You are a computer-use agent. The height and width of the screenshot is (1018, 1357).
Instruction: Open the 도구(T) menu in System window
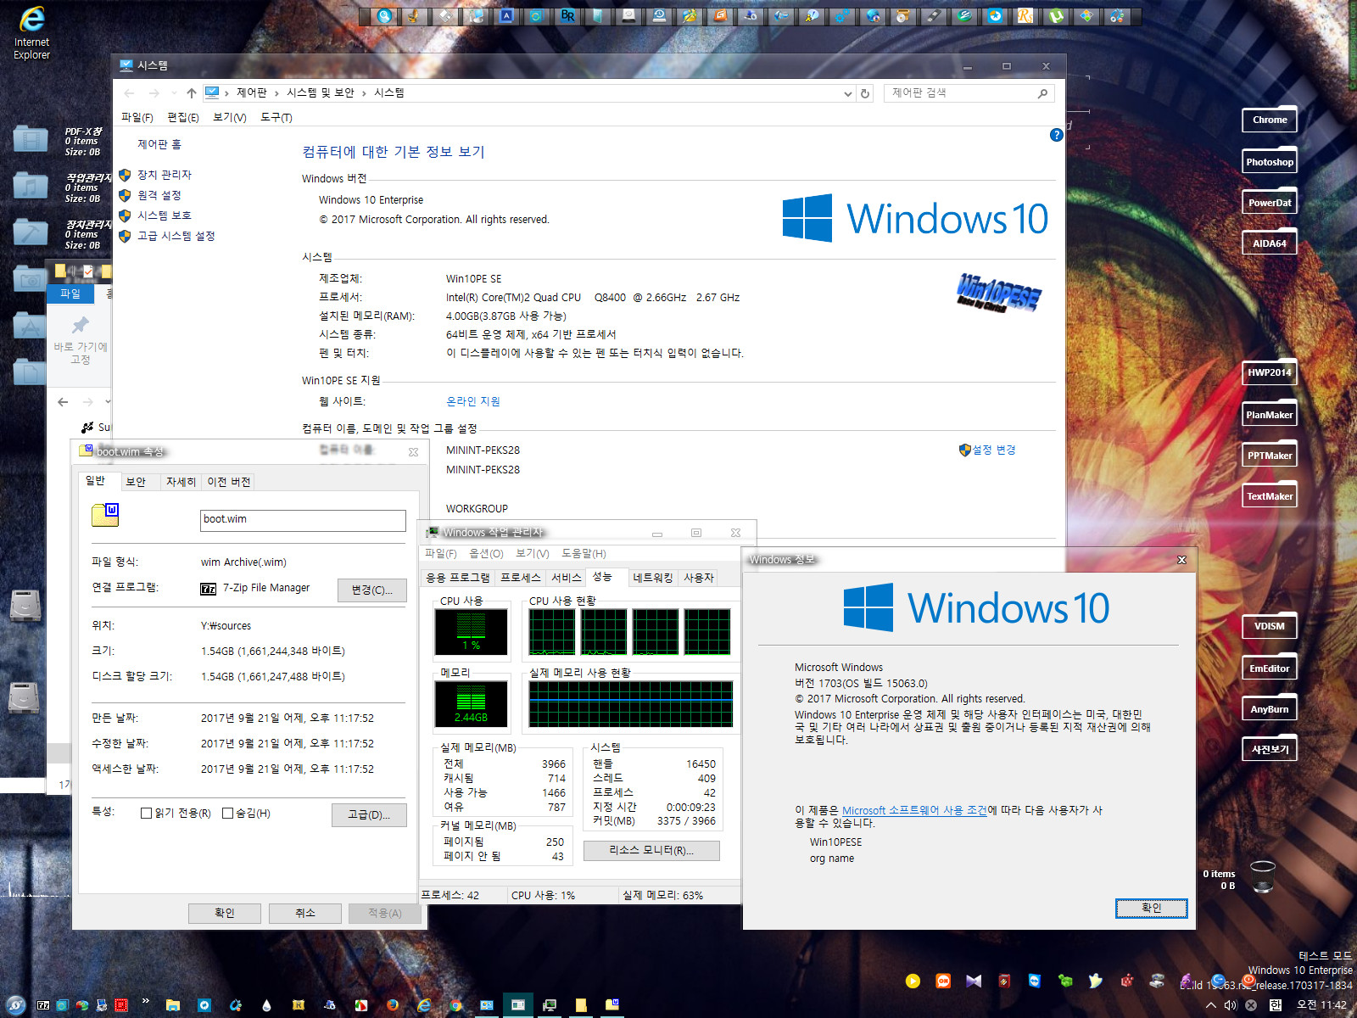276,117
